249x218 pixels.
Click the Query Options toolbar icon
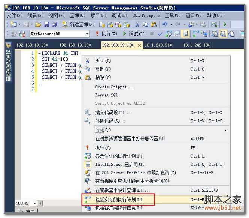coord(177,34)
